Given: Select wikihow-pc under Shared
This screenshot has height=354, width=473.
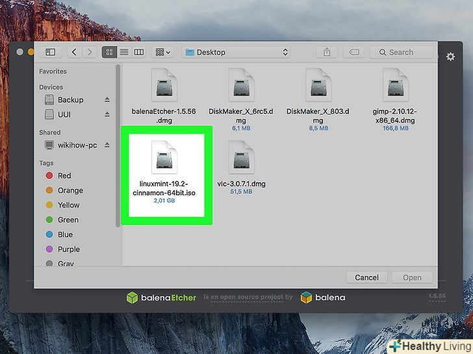Looking at the screenshot, I should 77,145.
